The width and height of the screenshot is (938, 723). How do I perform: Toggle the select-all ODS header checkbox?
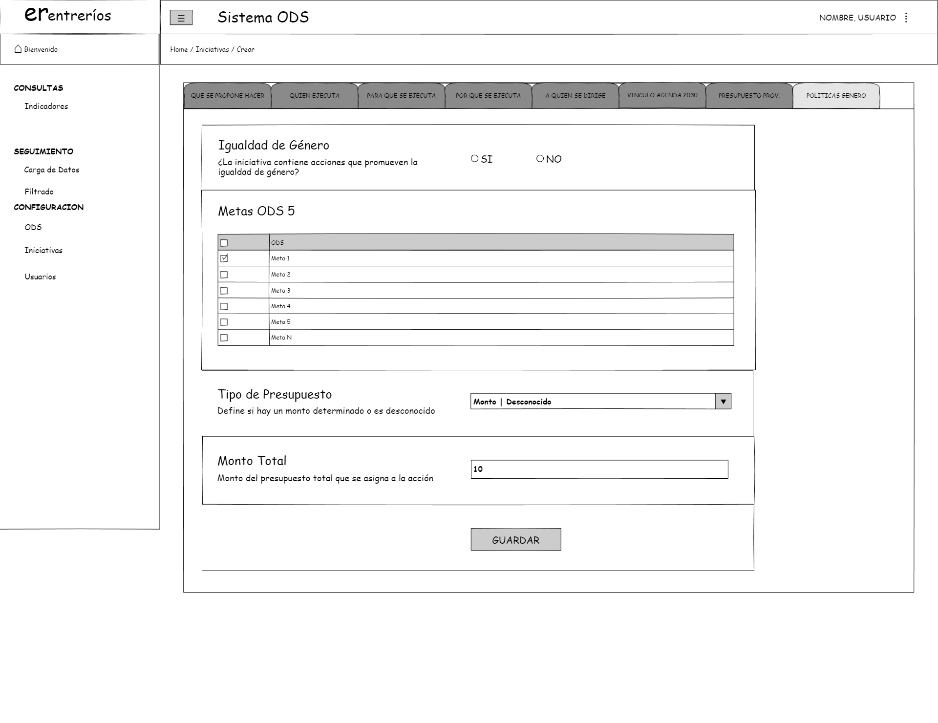coord(224,243)
